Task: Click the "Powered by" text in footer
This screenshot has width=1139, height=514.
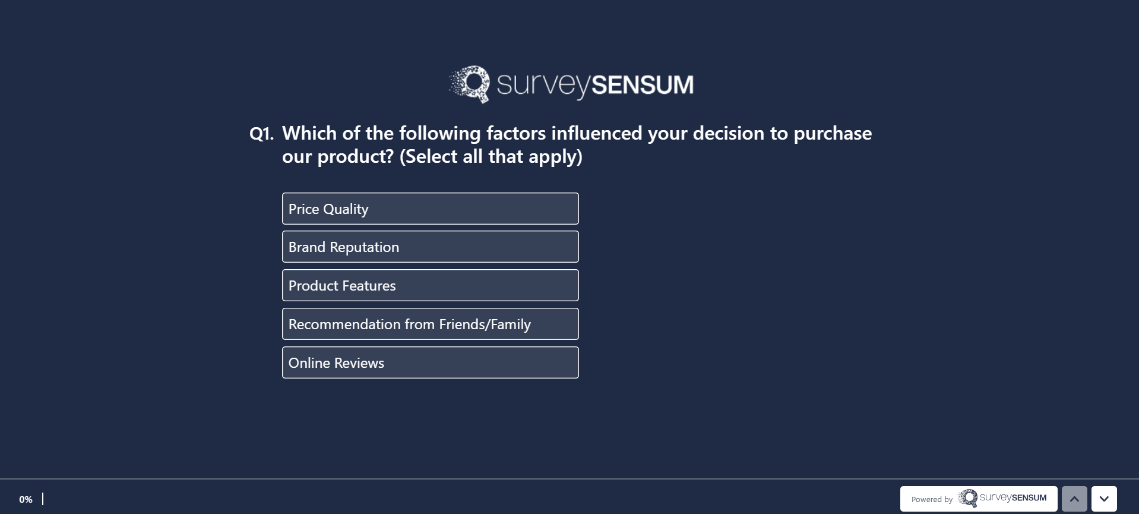Action: coord(931,499)
